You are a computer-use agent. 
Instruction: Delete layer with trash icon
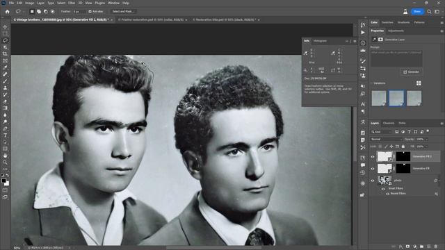click(x=436, y=247)
